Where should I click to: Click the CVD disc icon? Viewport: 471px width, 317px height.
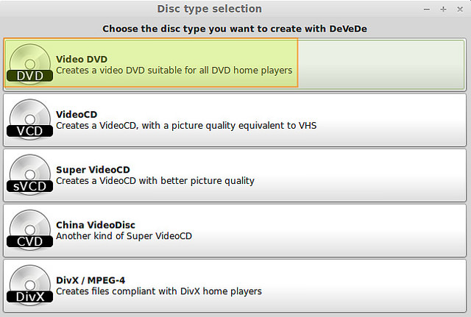29,229
